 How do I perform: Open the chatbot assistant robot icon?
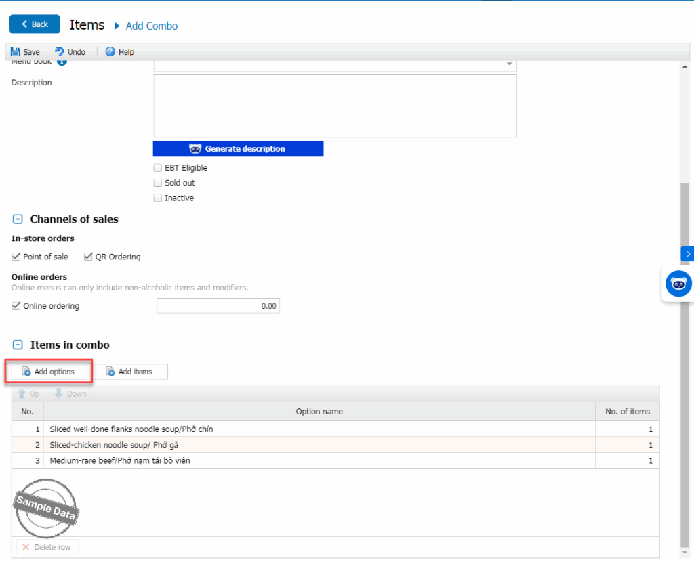click(x=678, y=284)
